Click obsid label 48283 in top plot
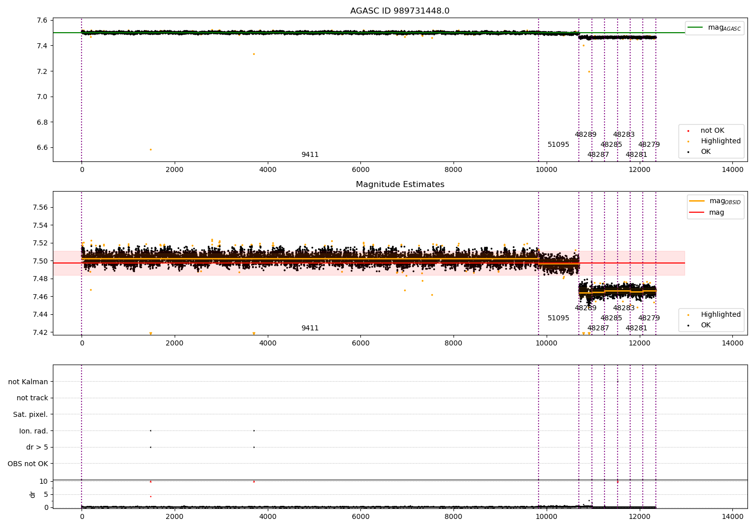The width and height of the screenshot is (755, 528). [x=624, y=135]
